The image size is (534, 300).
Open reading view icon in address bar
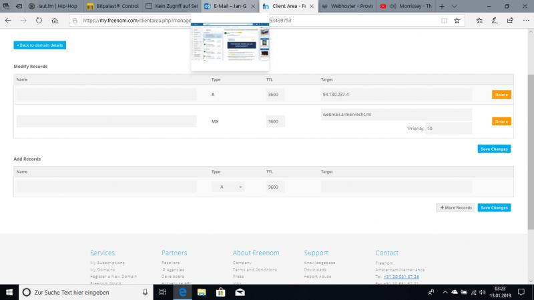click(x=445, y=20)
